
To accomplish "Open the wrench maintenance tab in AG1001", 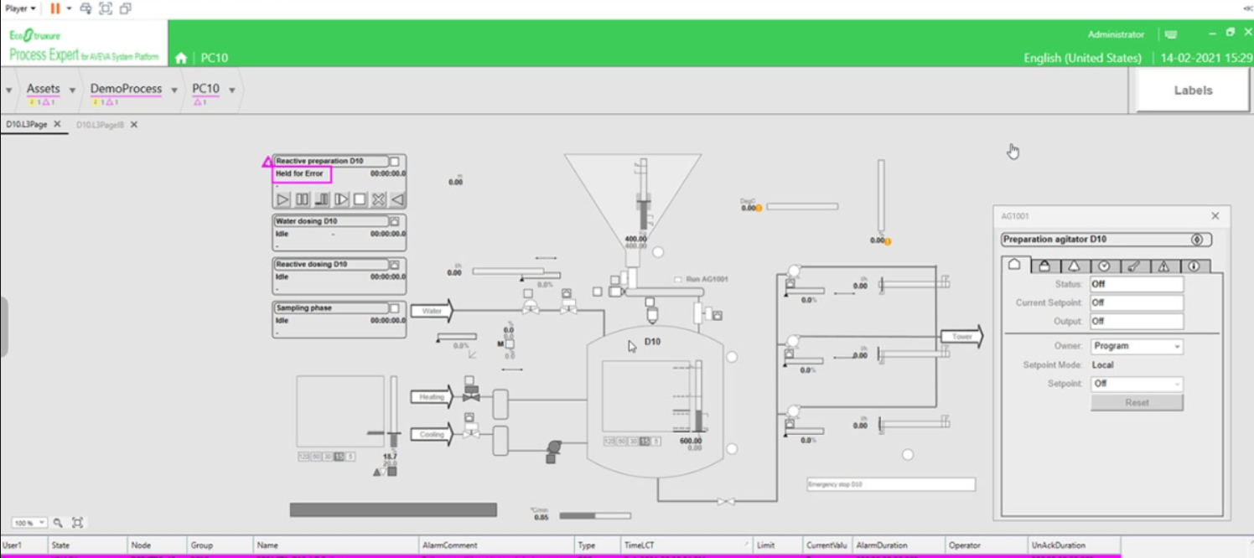I will (1134, 266).
